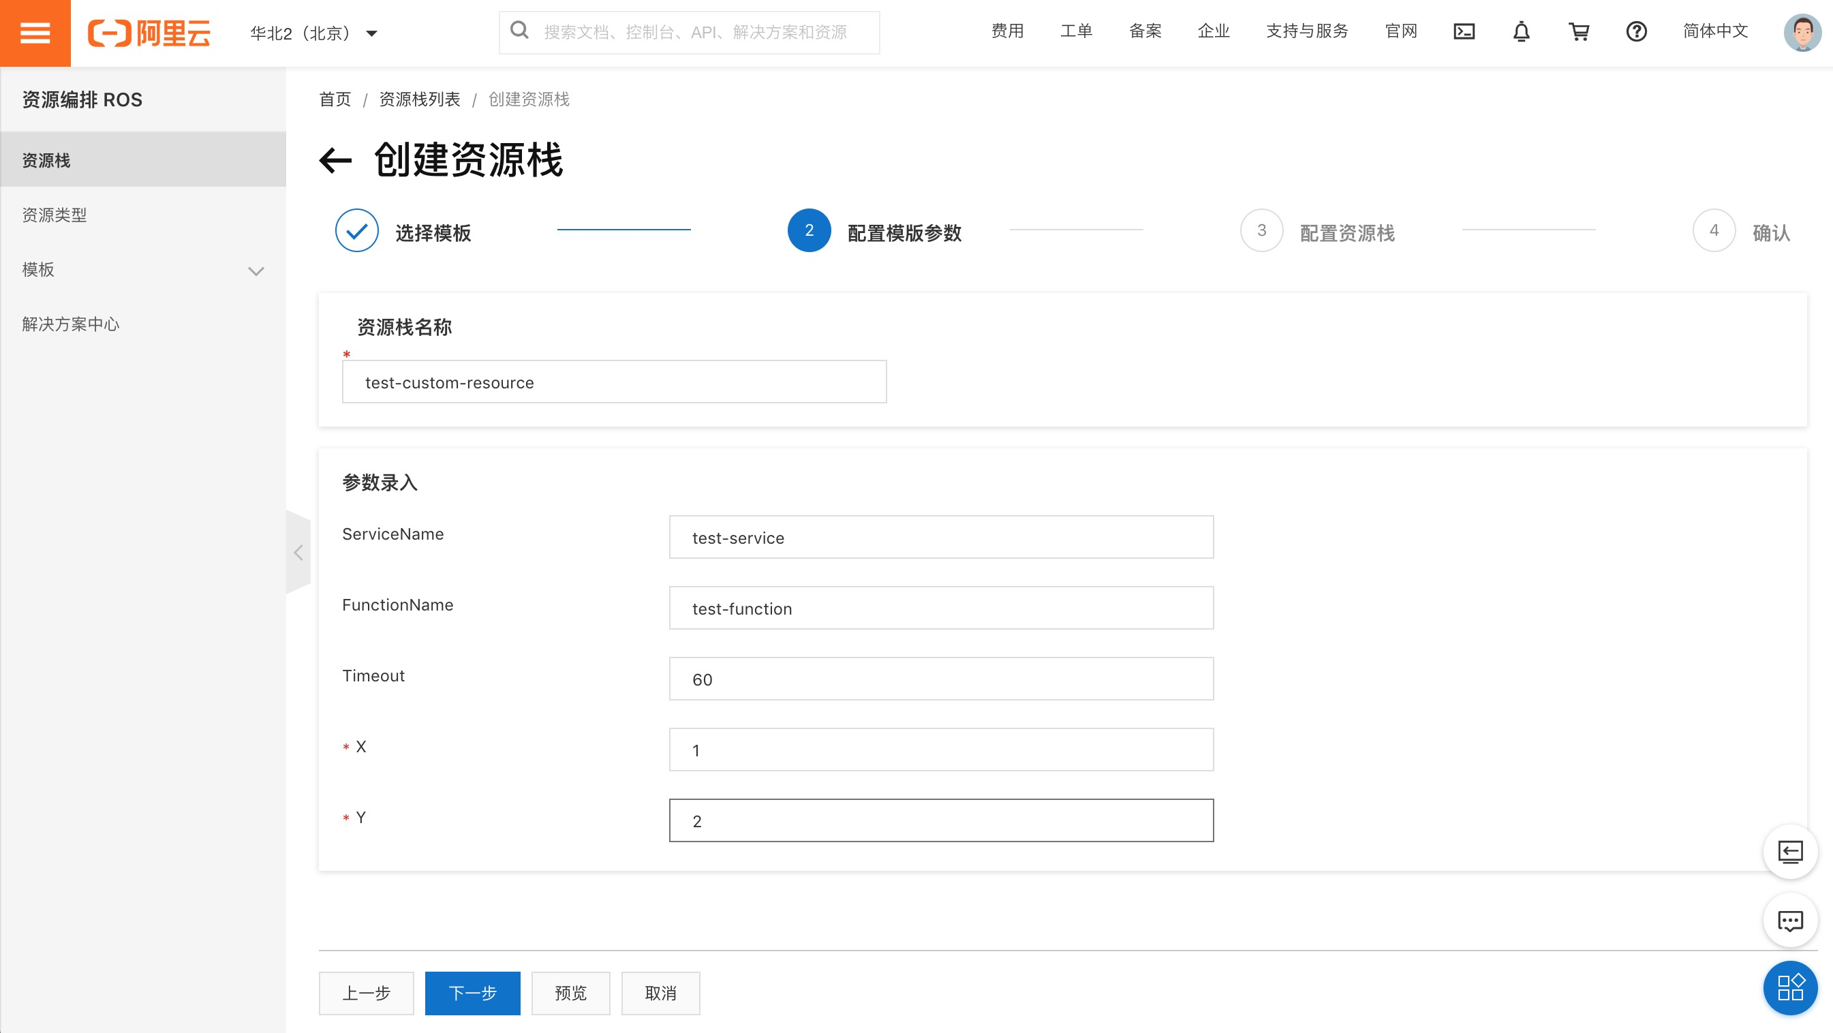Open the 支持与服务 menu
Screen dimensions: 1833x1033
click(1307, 31)
